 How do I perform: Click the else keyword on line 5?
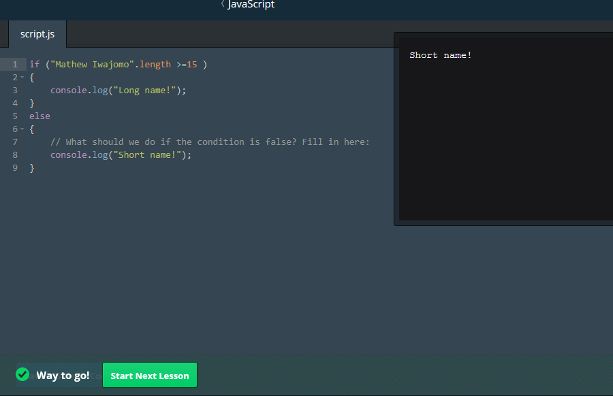(40, 116)
